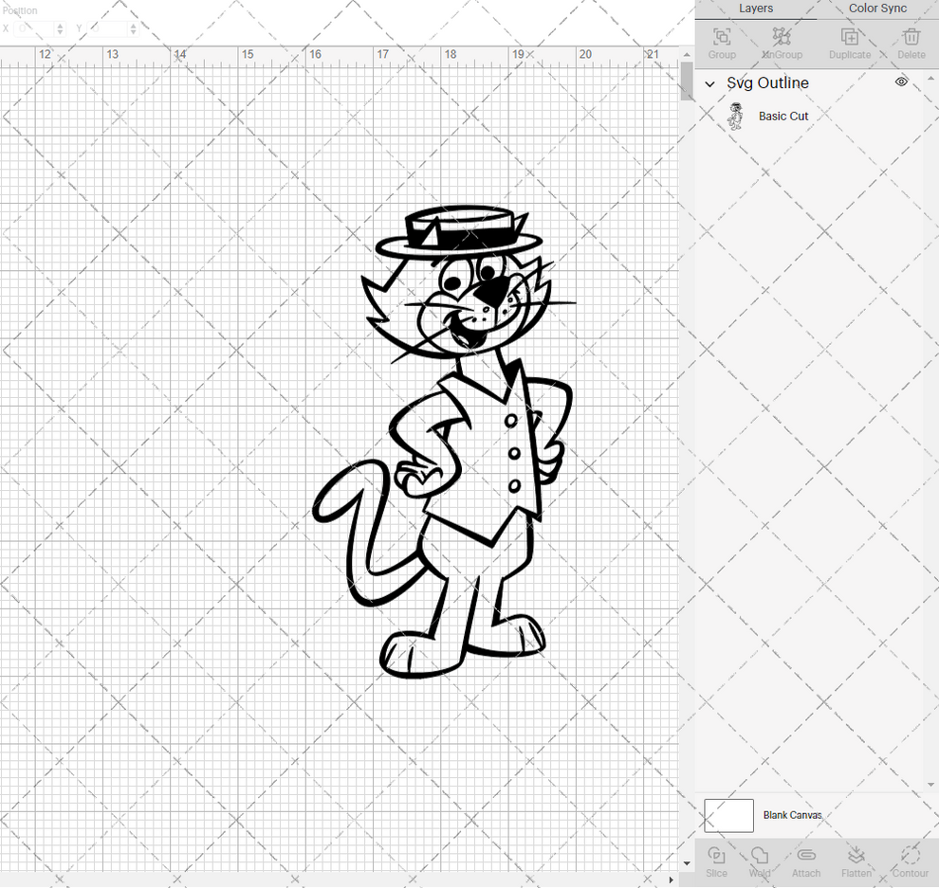Click the Duplicate icon

tap(849, 38)
